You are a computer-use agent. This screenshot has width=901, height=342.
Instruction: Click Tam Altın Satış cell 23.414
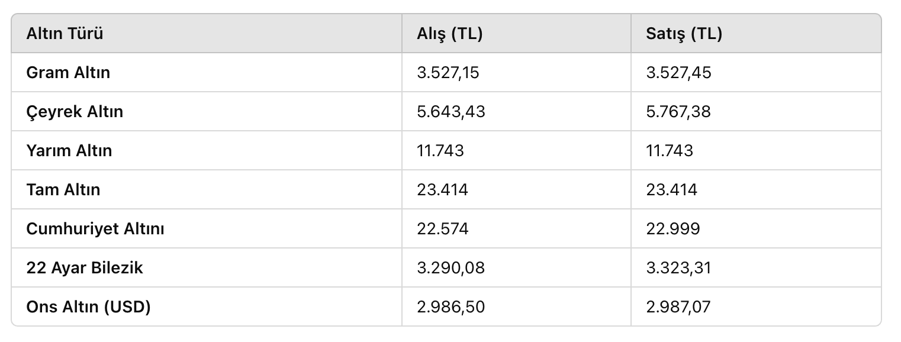[672, 190]
